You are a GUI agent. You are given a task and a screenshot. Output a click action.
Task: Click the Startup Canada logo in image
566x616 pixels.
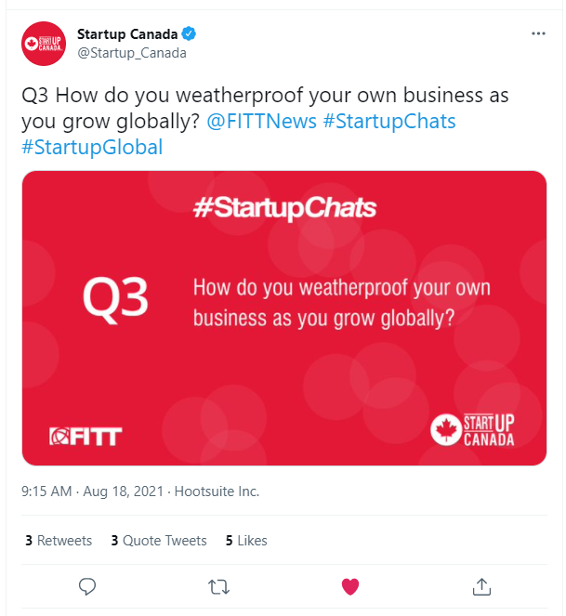pos(472,428)
